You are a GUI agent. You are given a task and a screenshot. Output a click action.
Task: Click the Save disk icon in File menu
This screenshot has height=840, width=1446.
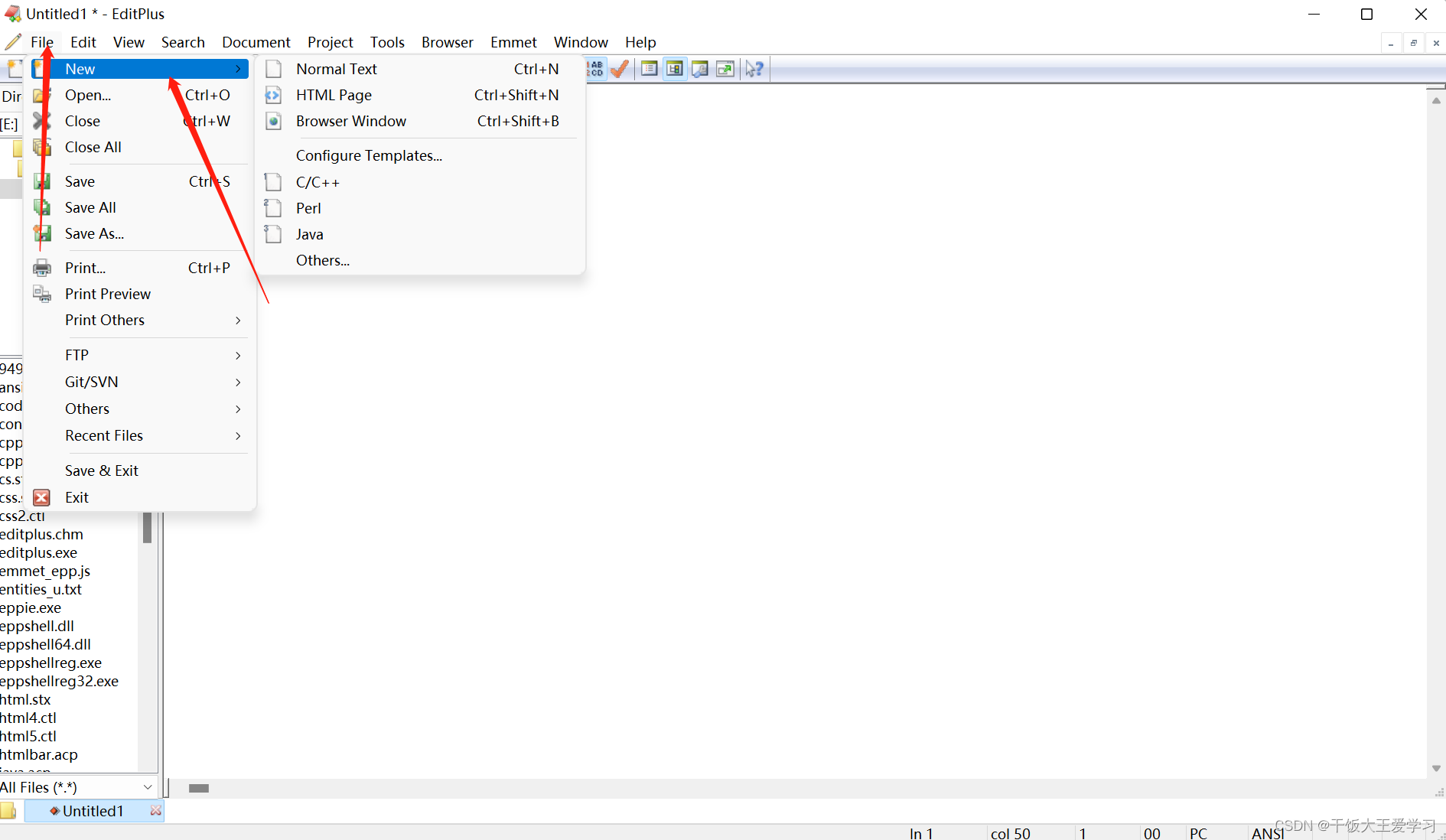pos(42,181)
